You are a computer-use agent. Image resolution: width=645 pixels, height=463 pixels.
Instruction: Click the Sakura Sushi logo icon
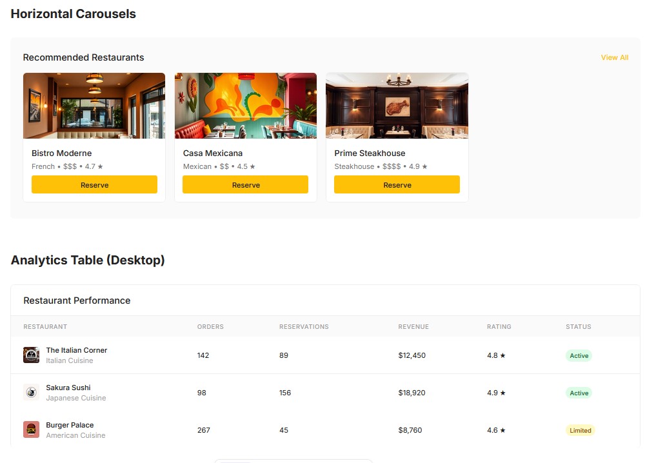point(31,393)
